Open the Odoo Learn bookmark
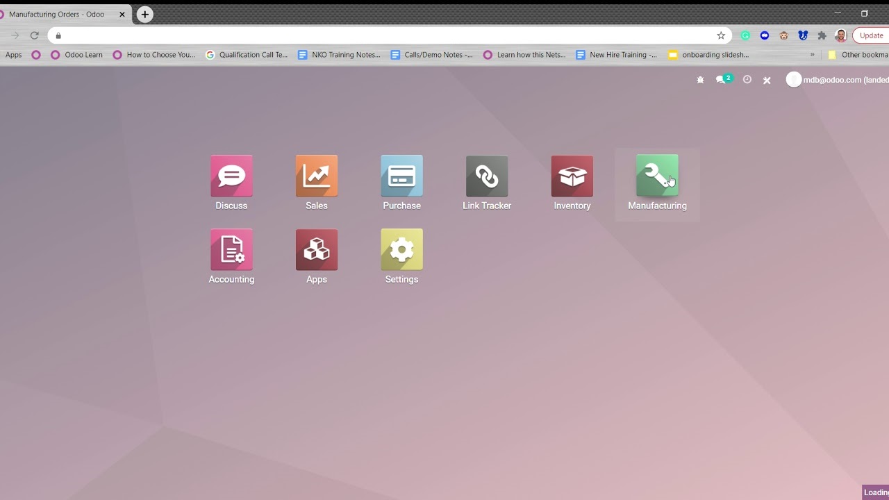 pos(76,55)
